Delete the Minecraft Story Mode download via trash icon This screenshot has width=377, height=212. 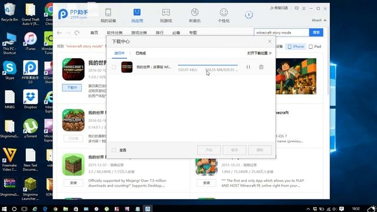click(261, 67)
